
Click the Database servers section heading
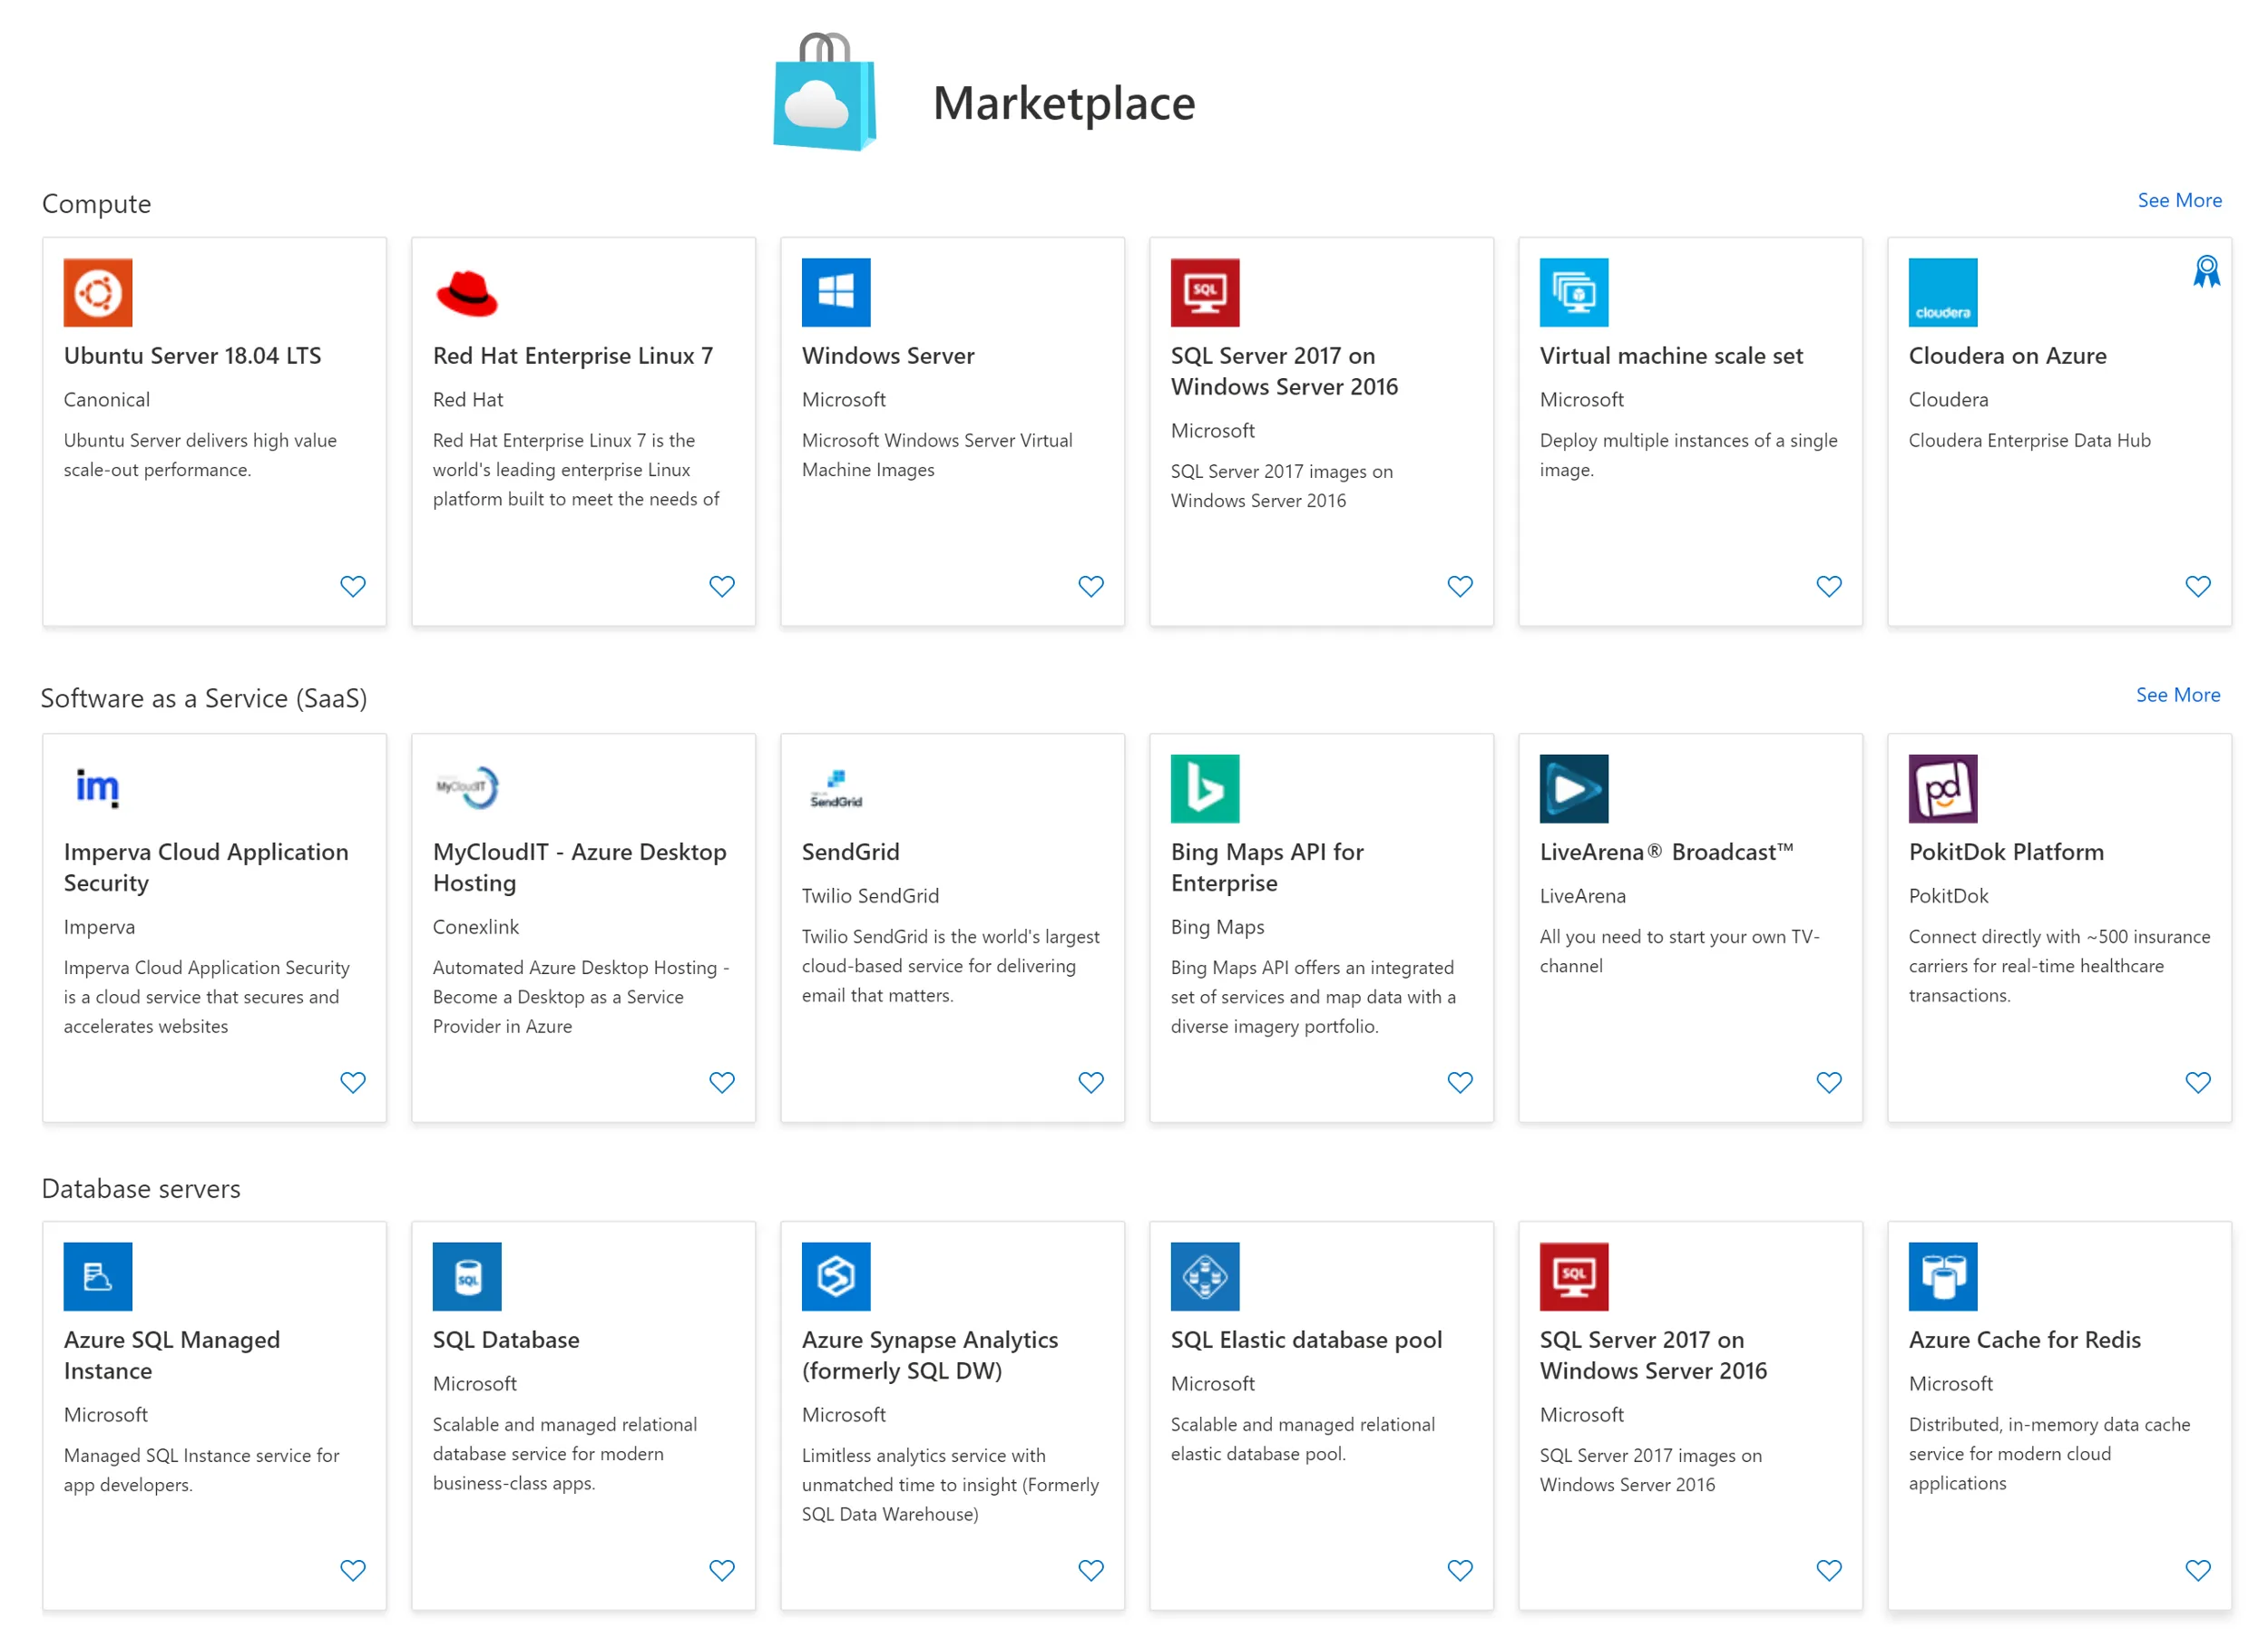tap(141, 1189)
